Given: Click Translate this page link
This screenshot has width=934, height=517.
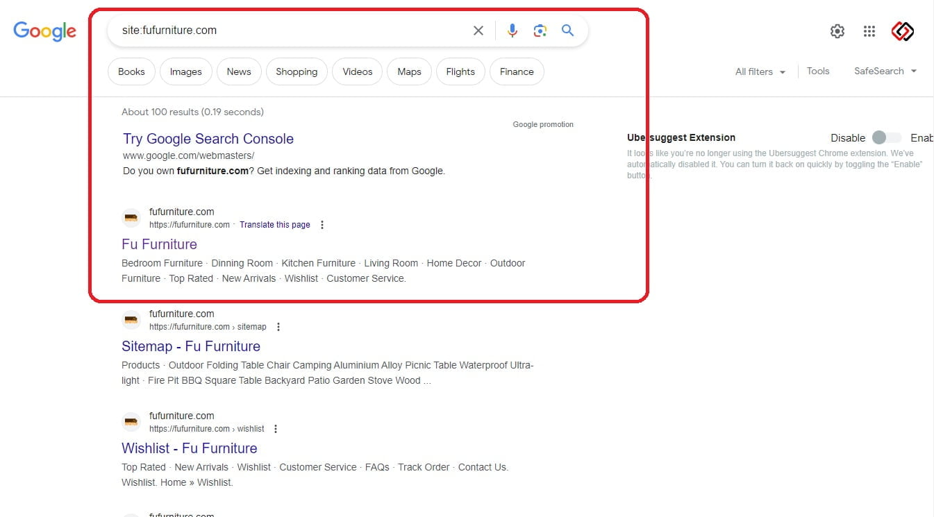Looking at the screenshot, I should 275,225.
